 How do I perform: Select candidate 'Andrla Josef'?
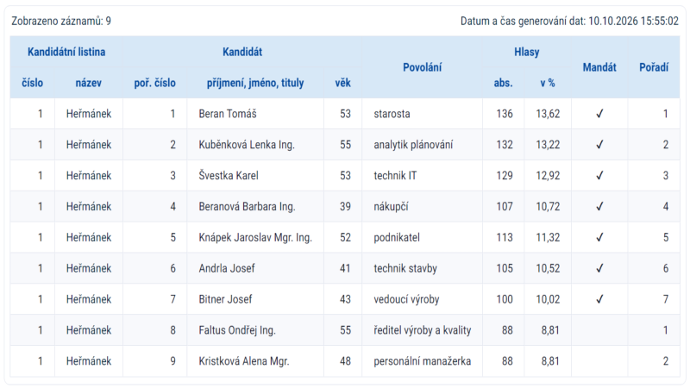point(227,268)
